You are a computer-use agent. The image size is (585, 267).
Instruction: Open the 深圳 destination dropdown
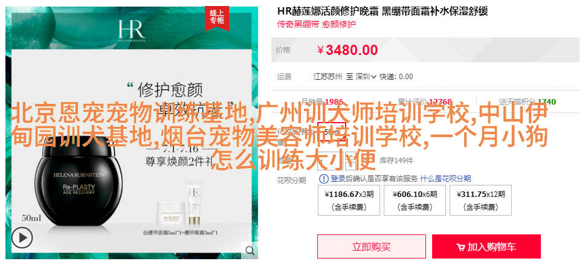tap(366, 77)
